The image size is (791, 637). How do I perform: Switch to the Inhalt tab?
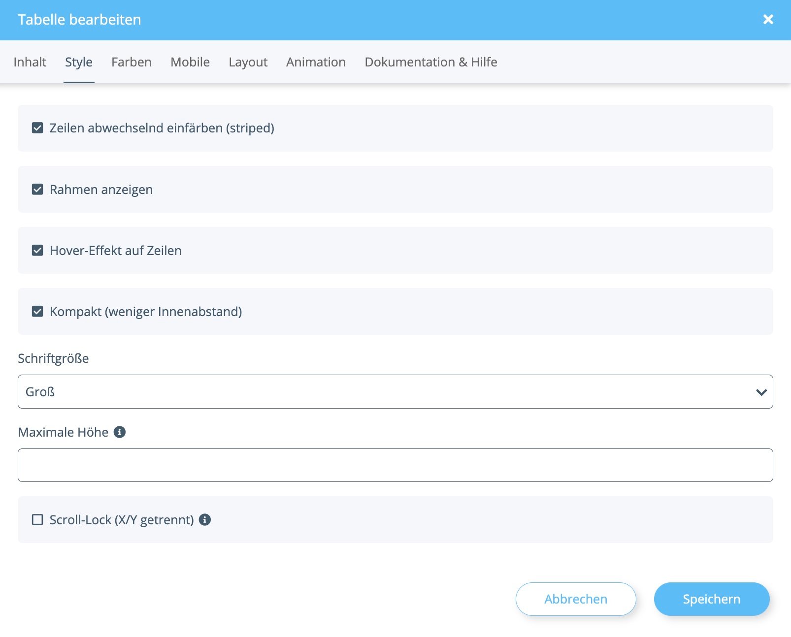tap(30, 62)
